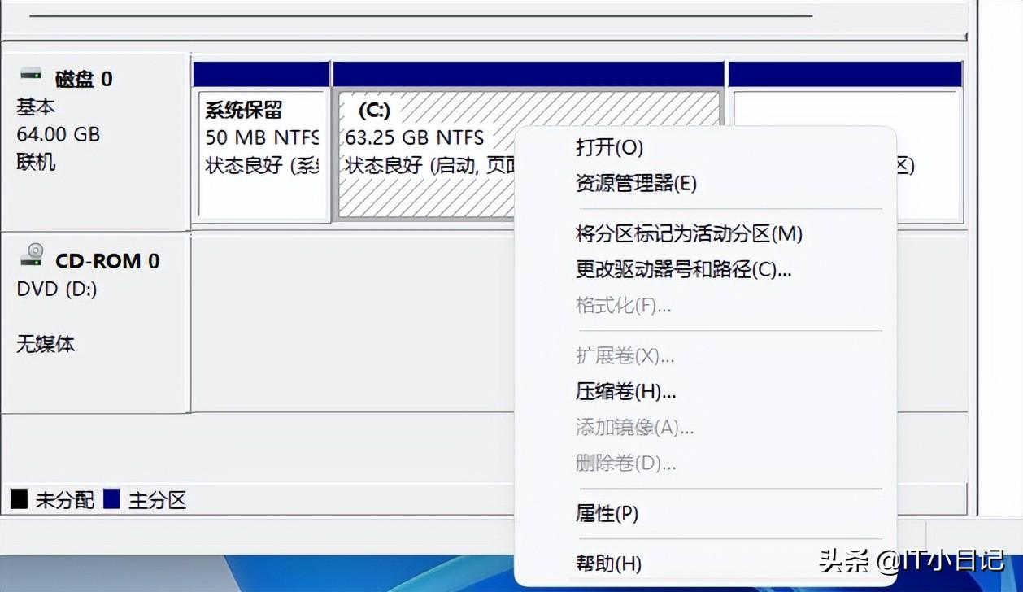Screen dimensions: 1023x592
Task: Click the 64.00 GB disk size text
Action: [x=59, y=134]
